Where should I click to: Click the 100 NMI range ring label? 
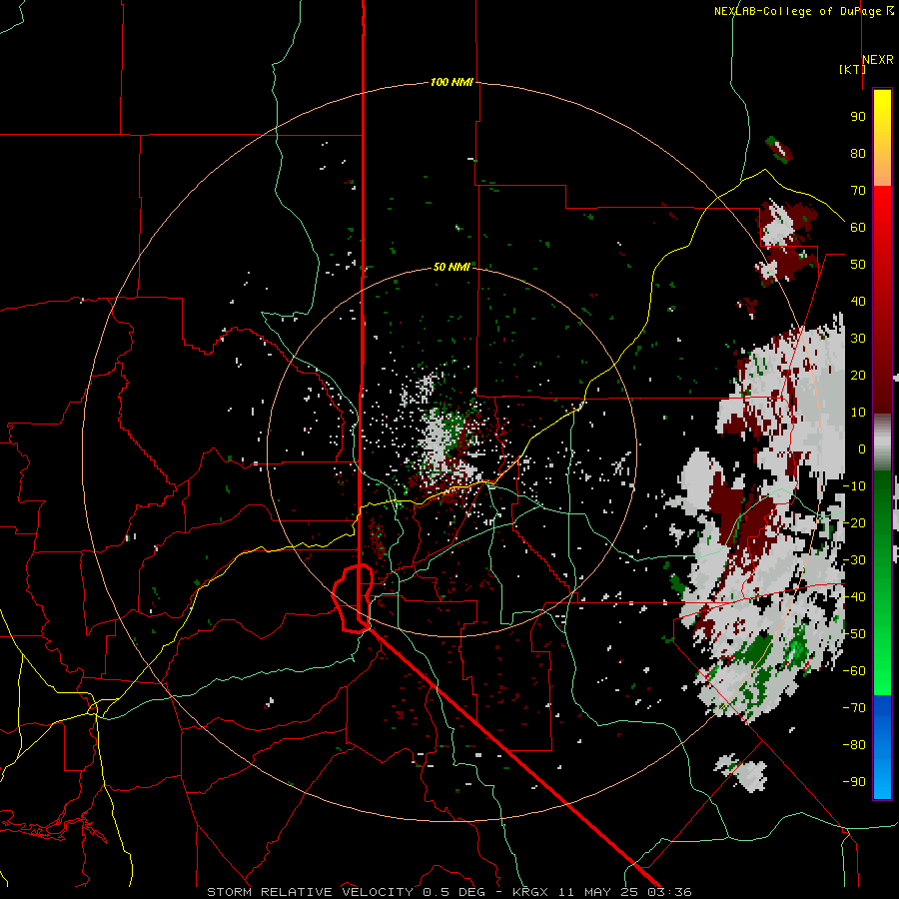point(451,82)
